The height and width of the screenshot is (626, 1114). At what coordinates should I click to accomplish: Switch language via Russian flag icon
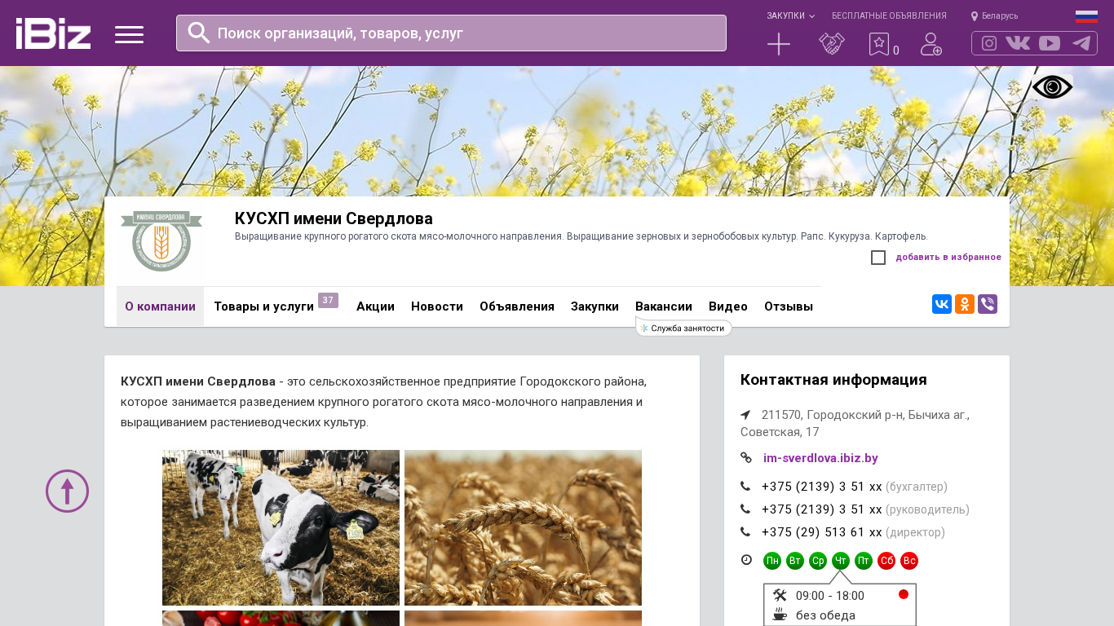pos(1086,16)
